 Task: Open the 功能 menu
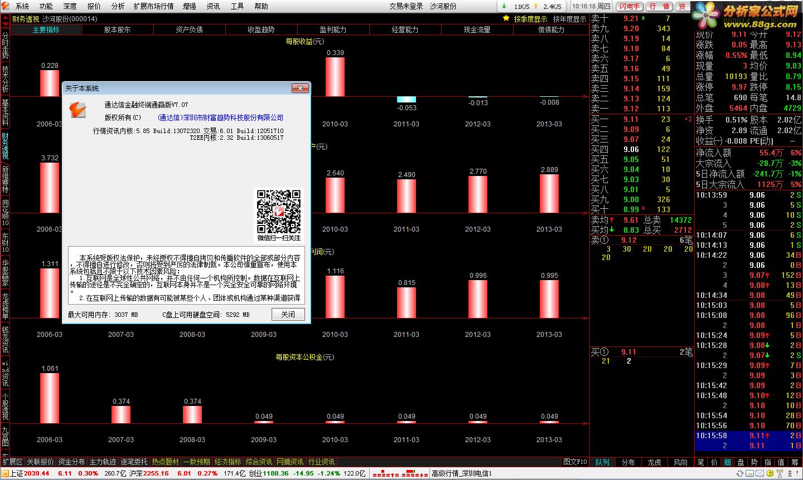click(x=46, y=6)
